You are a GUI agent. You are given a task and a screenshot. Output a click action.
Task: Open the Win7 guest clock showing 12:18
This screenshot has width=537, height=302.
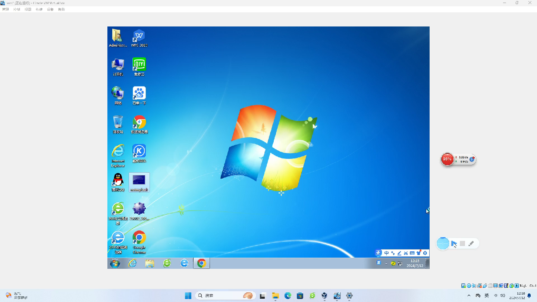point(415,263)
